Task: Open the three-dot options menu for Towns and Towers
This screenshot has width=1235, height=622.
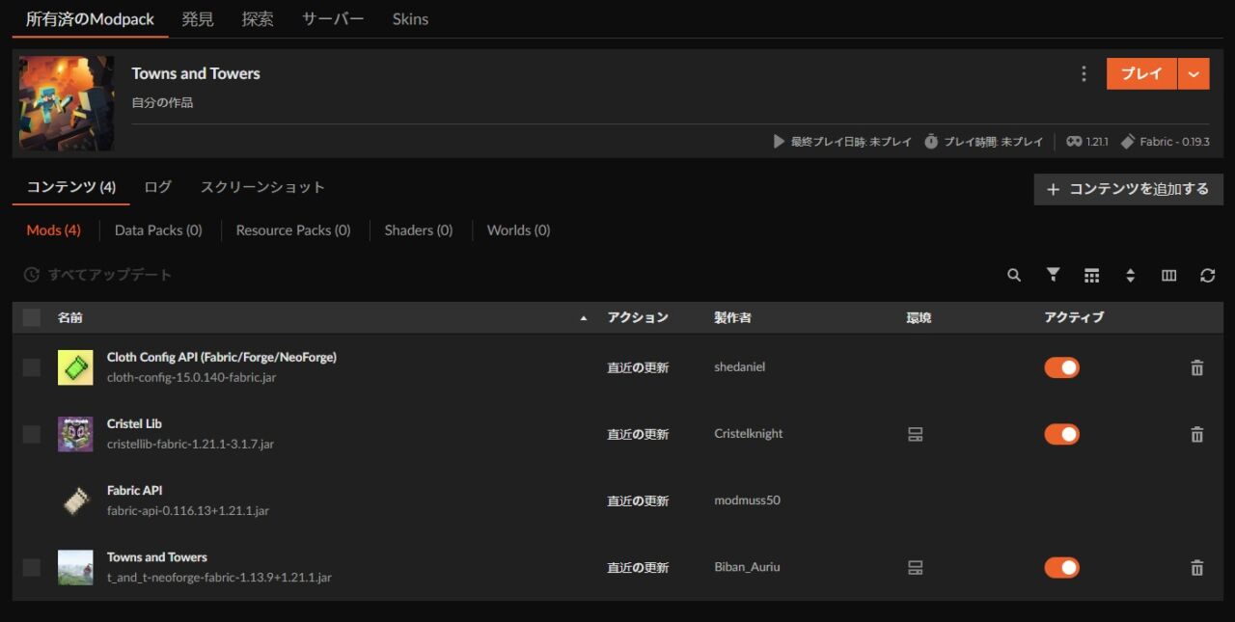Action: [x=1084, y=74]
